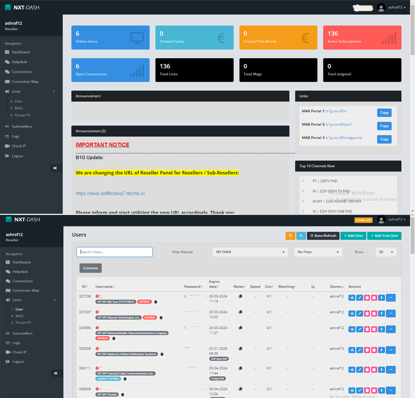Image resolution: width=415 pixels, height=398 pixels.
Task: Open the three-dots more actions for user 329580
Action: (391, 329)
